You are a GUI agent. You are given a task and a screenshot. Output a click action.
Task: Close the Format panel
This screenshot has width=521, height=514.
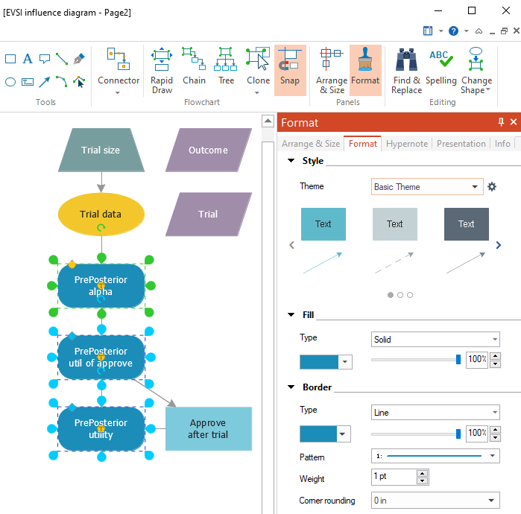coord(514,122)
